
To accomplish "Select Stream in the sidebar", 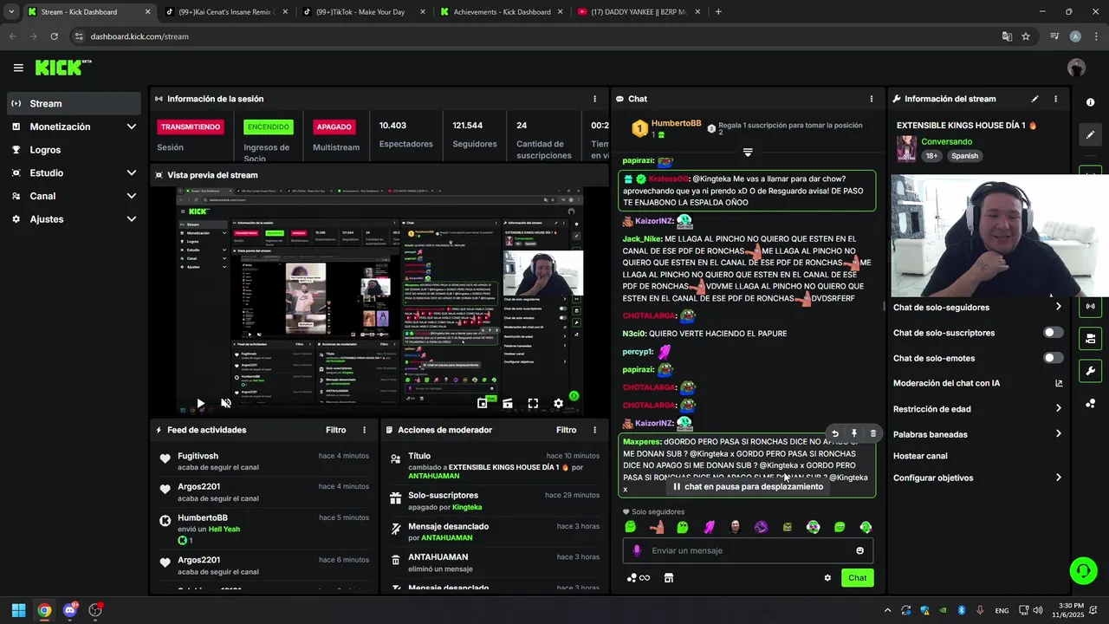I will coord(73,103).
